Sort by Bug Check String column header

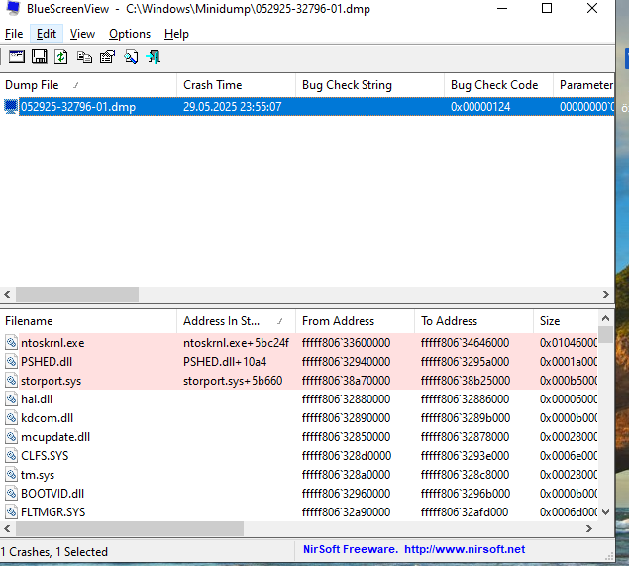tap(369, 85)
